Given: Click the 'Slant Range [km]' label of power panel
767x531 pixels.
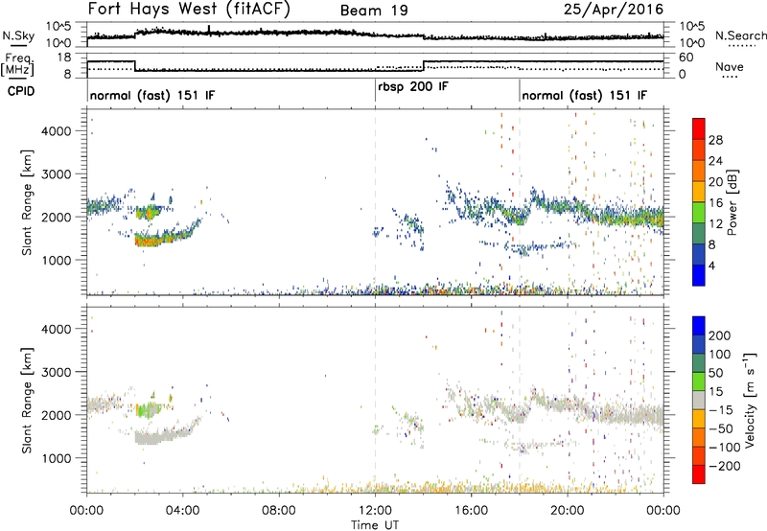Looking at the screenshot, I should (26, 202).
